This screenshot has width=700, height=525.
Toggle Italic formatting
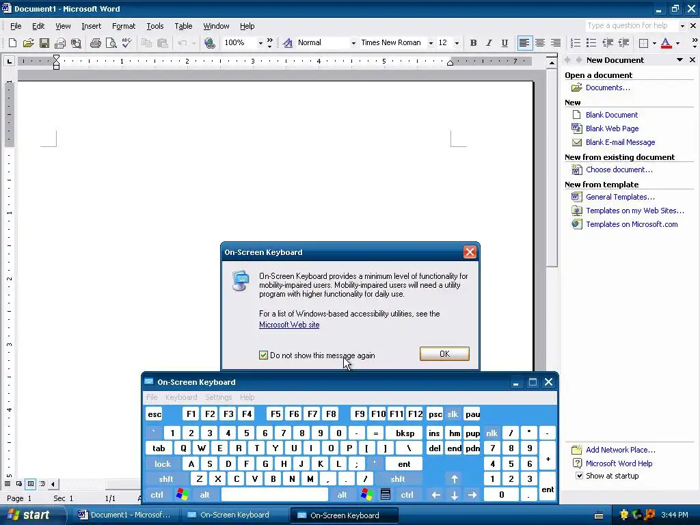click(x=489, y=43)
